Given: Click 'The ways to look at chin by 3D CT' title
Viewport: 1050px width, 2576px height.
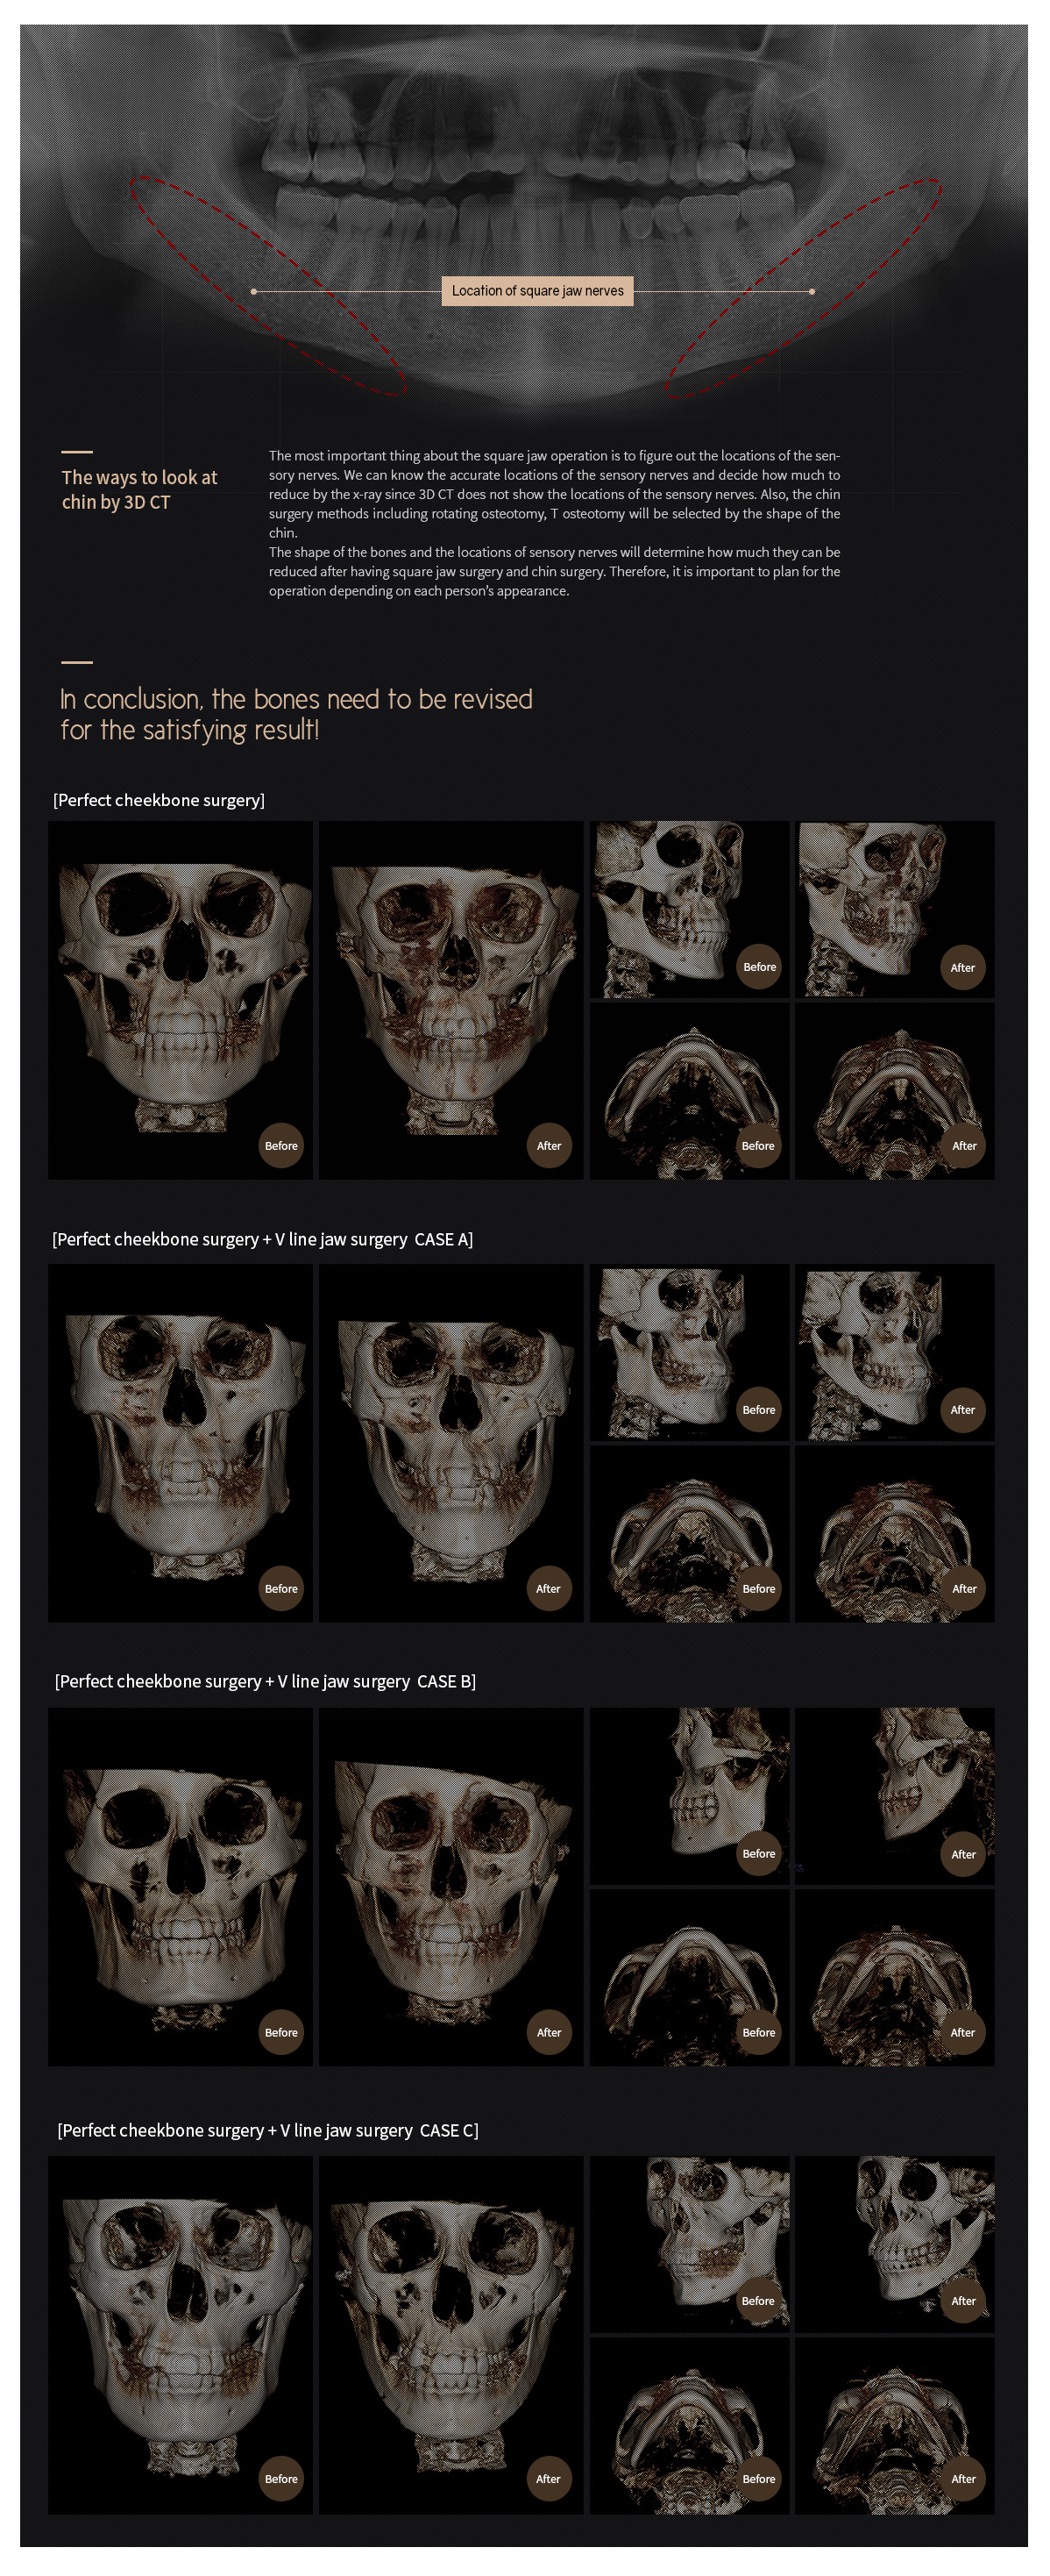Looking at the screenshot, I should pos(138,490).
